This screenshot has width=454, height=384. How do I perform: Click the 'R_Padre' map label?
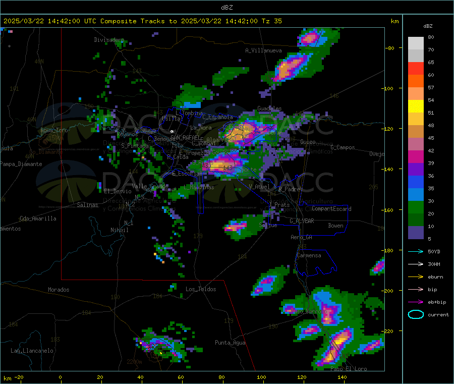[x=289, y=189]
